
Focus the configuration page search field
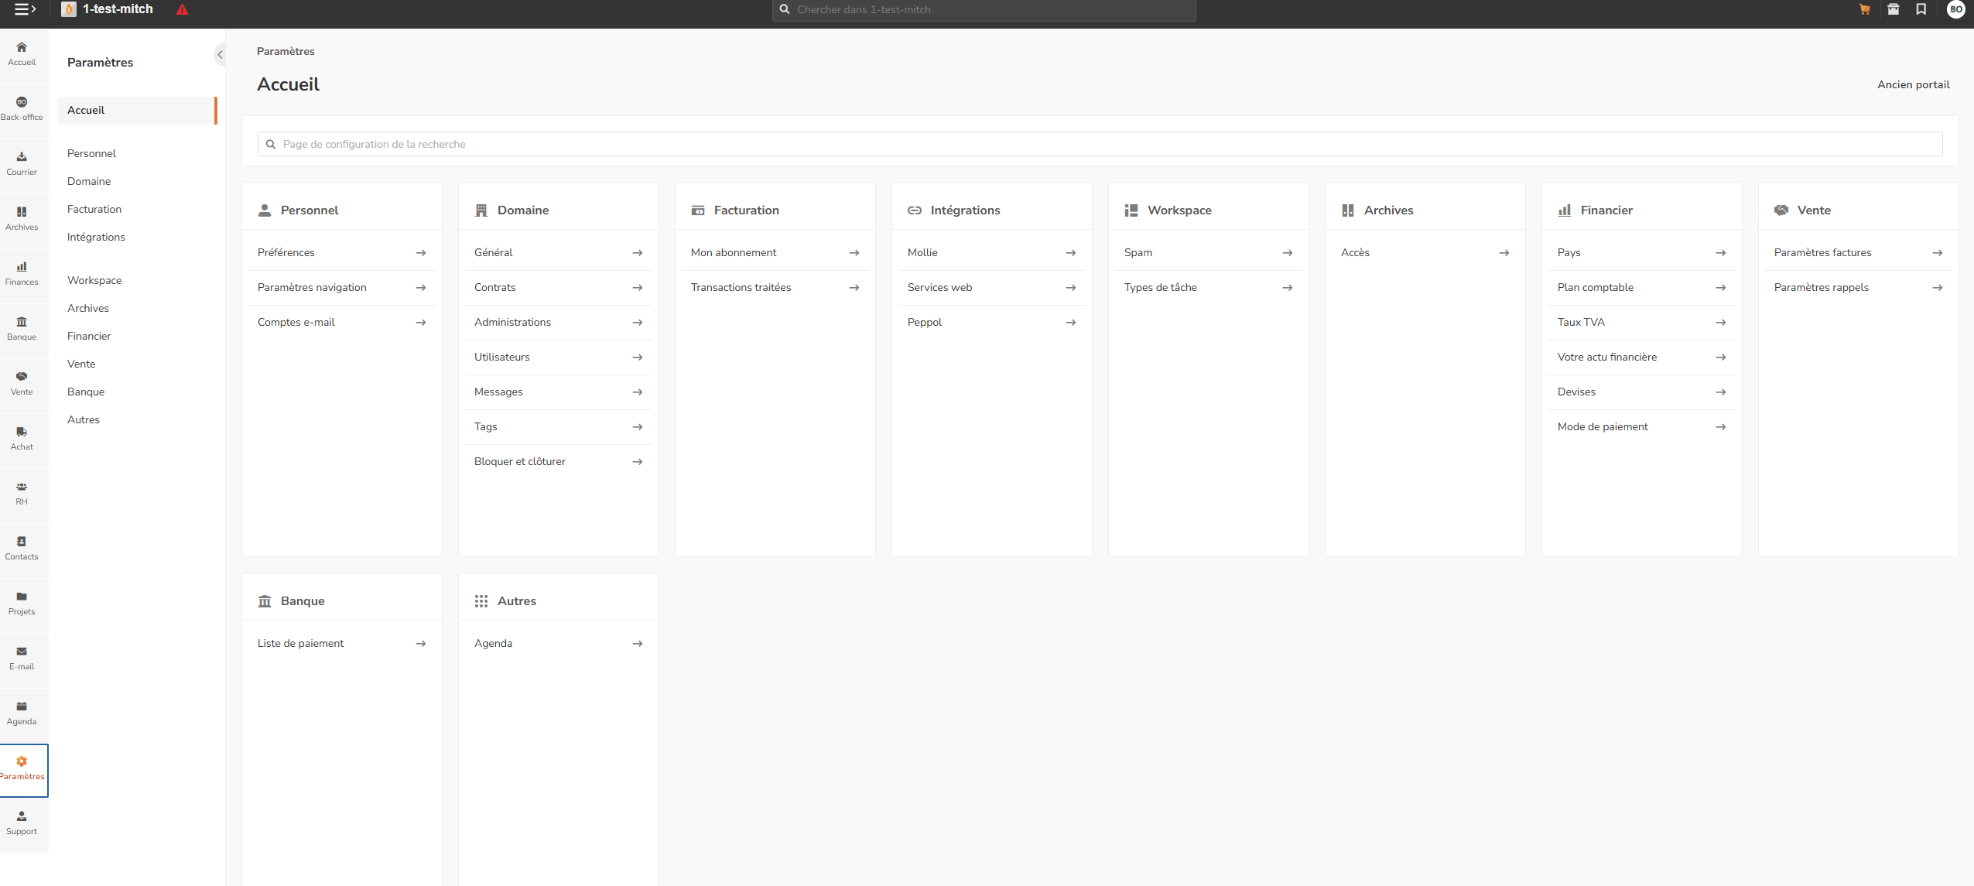pyautogui.click(x=1099, y=144)
